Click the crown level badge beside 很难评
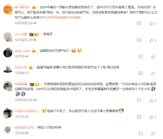 [34, 34]
